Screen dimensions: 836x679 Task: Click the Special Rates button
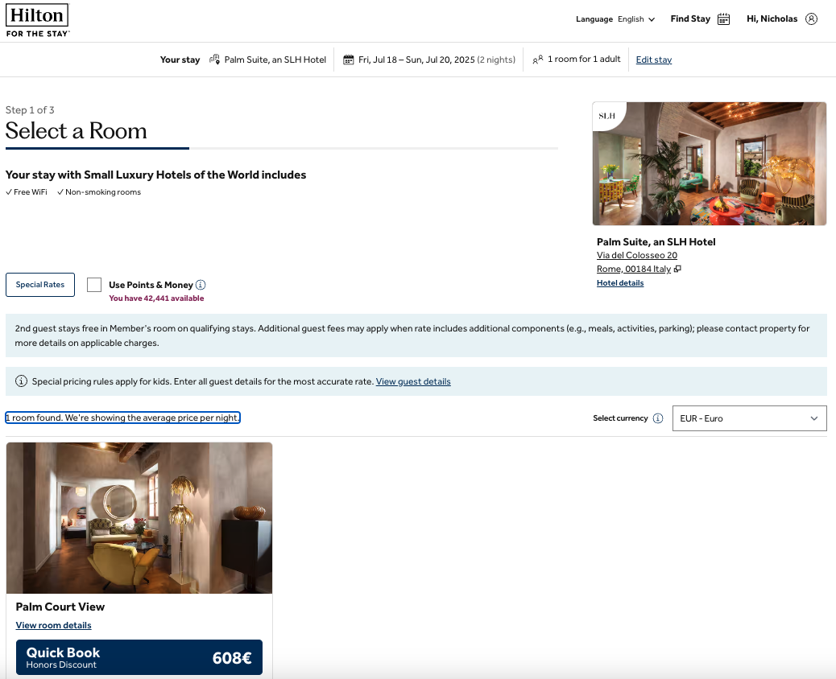click(40, 285)
